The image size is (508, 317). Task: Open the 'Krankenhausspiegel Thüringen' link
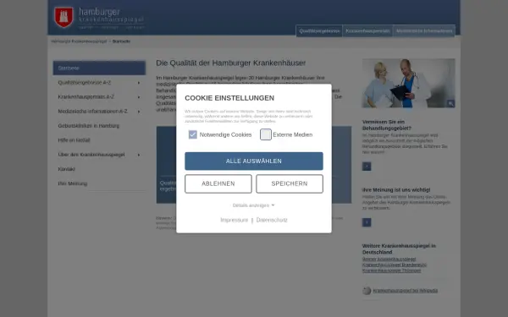(x=391, y=271)
